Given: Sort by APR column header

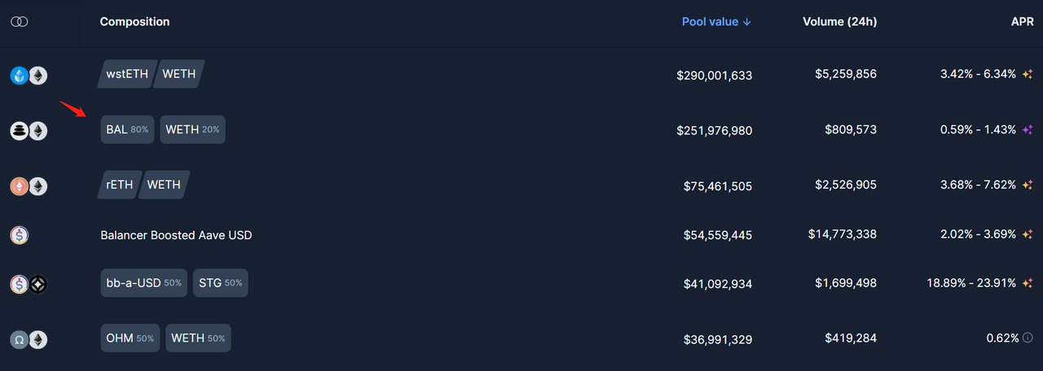Looking at the screenshot, I should pos(1022,22).
